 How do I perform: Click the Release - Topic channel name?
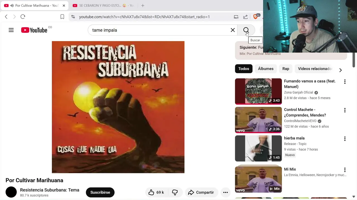click(x=295, y=144)
